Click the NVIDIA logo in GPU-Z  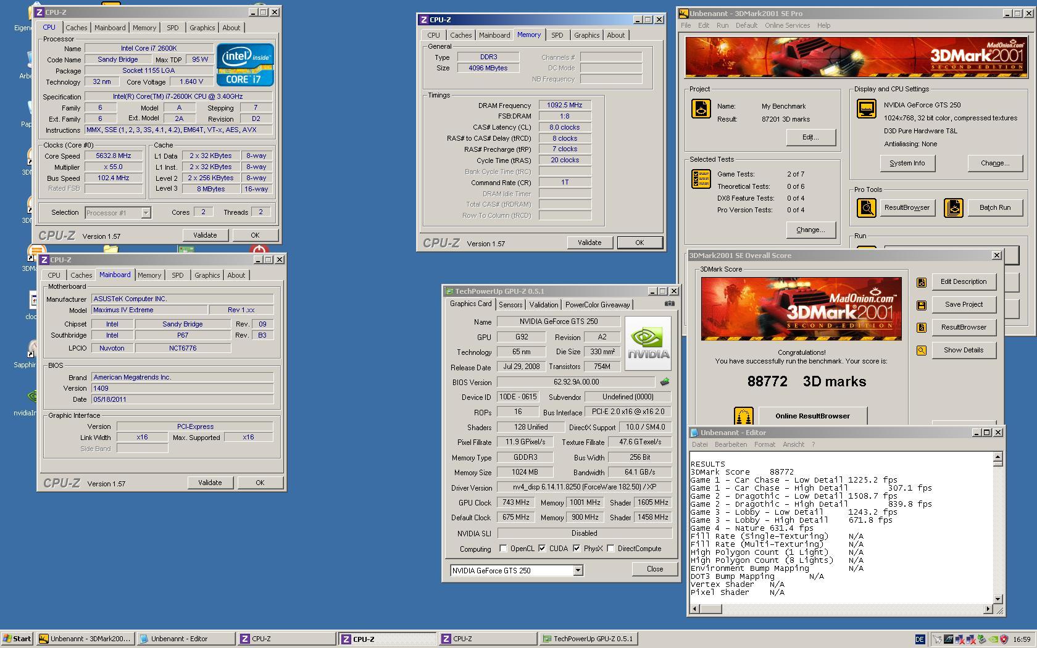pyautogui.click(x=648, y=344)
